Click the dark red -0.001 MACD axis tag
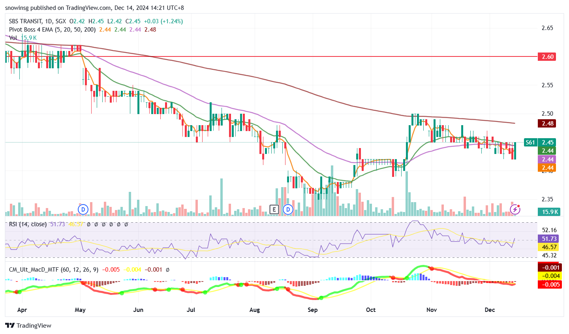This screenshot has height=334, width=569. point(550,267)
